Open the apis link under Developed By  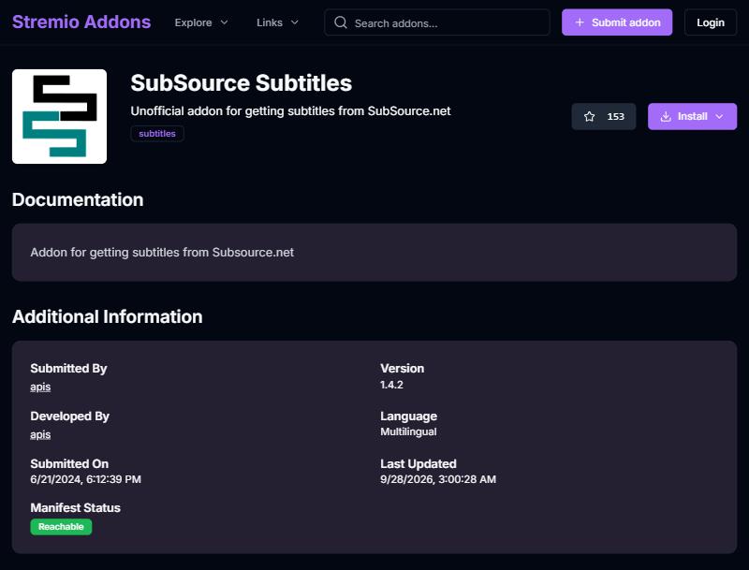pyautogui.click(x=40, y=434)
